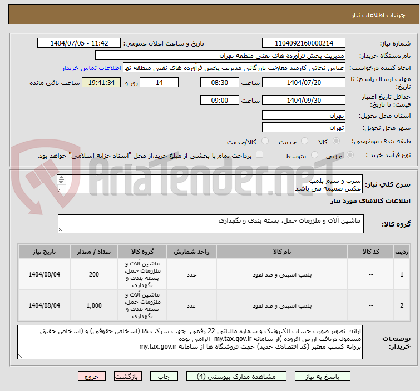Click the scroll-up arrow in 'شرح کلی نیاز' box

(x=61, y=178)
